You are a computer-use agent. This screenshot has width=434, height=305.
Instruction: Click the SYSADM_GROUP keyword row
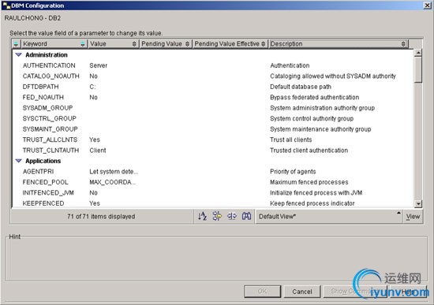pos(47,108)
